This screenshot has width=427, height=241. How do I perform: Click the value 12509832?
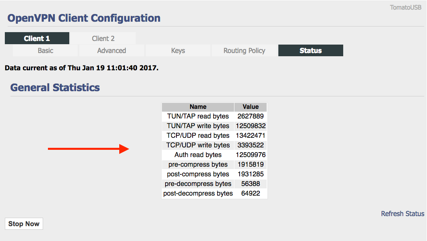coord(251,126)
